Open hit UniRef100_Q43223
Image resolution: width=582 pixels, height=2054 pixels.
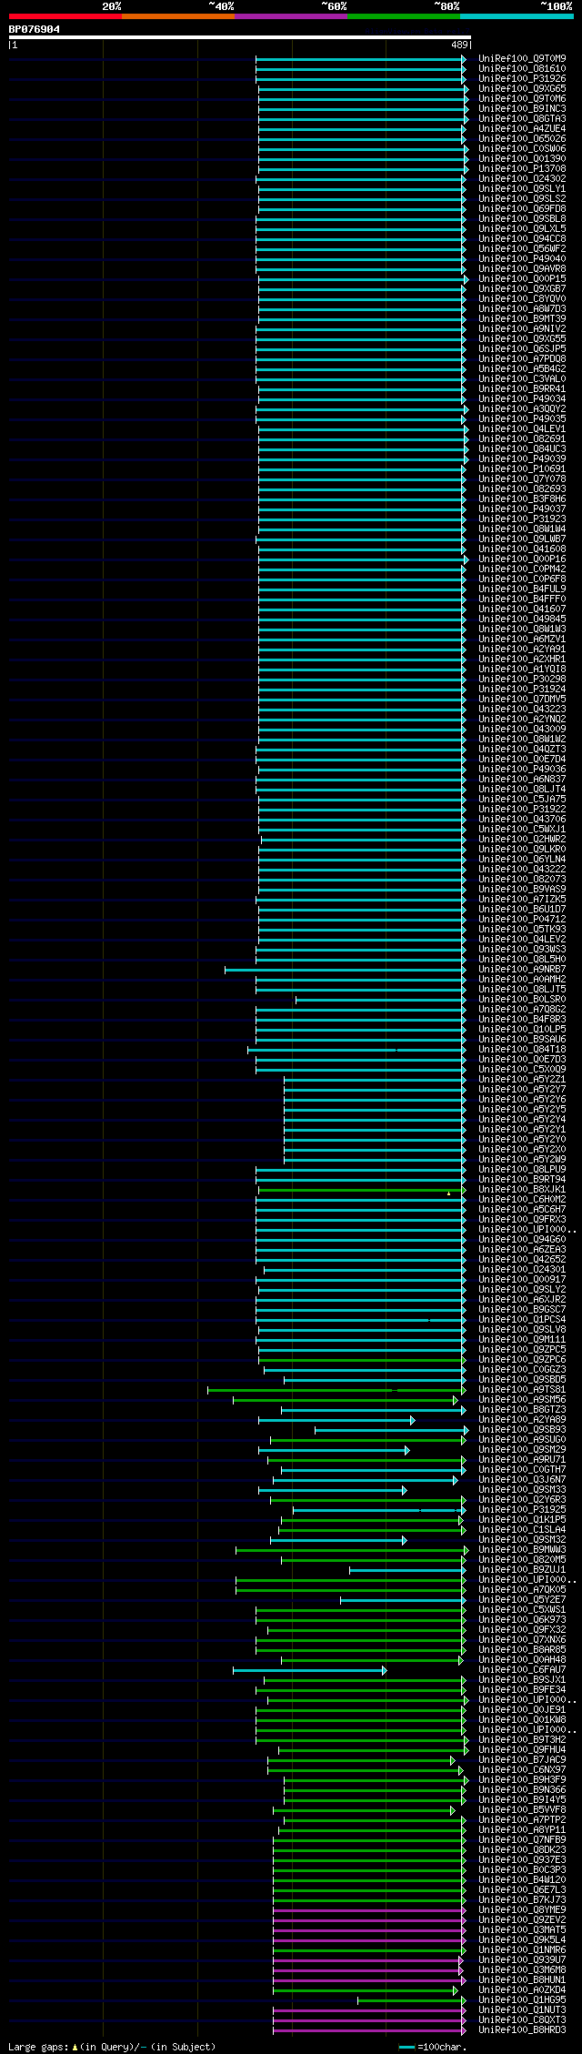pyautogui.click(x=522, y=710)
